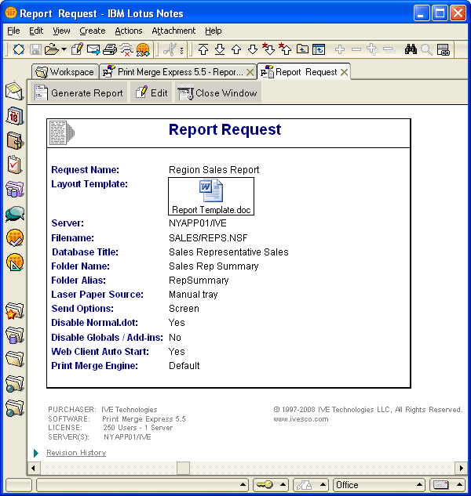
Task: Close the Print Merge Express tab
Action: 250,72
